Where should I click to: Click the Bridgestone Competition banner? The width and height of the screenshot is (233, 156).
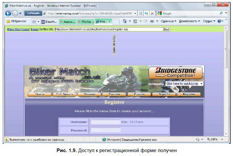175,73
